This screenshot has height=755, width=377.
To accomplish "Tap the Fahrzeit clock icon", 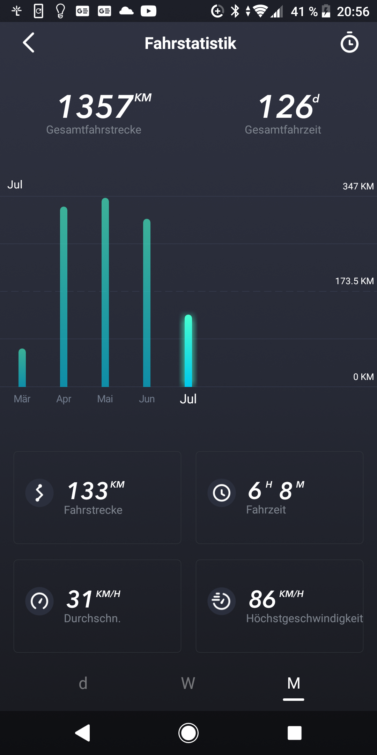I will pos(222,493).
